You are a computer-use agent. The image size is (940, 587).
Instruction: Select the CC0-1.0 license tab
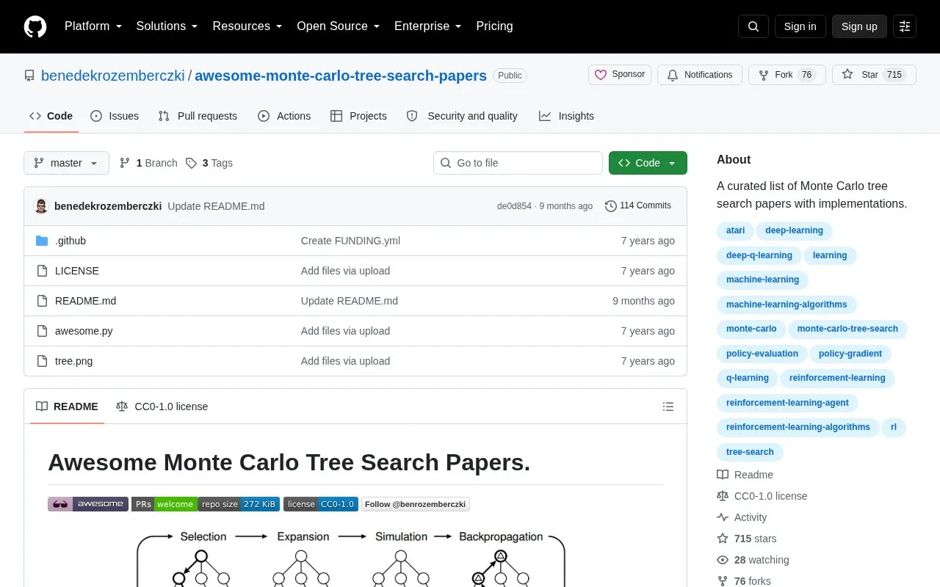(x=162, y=406)
